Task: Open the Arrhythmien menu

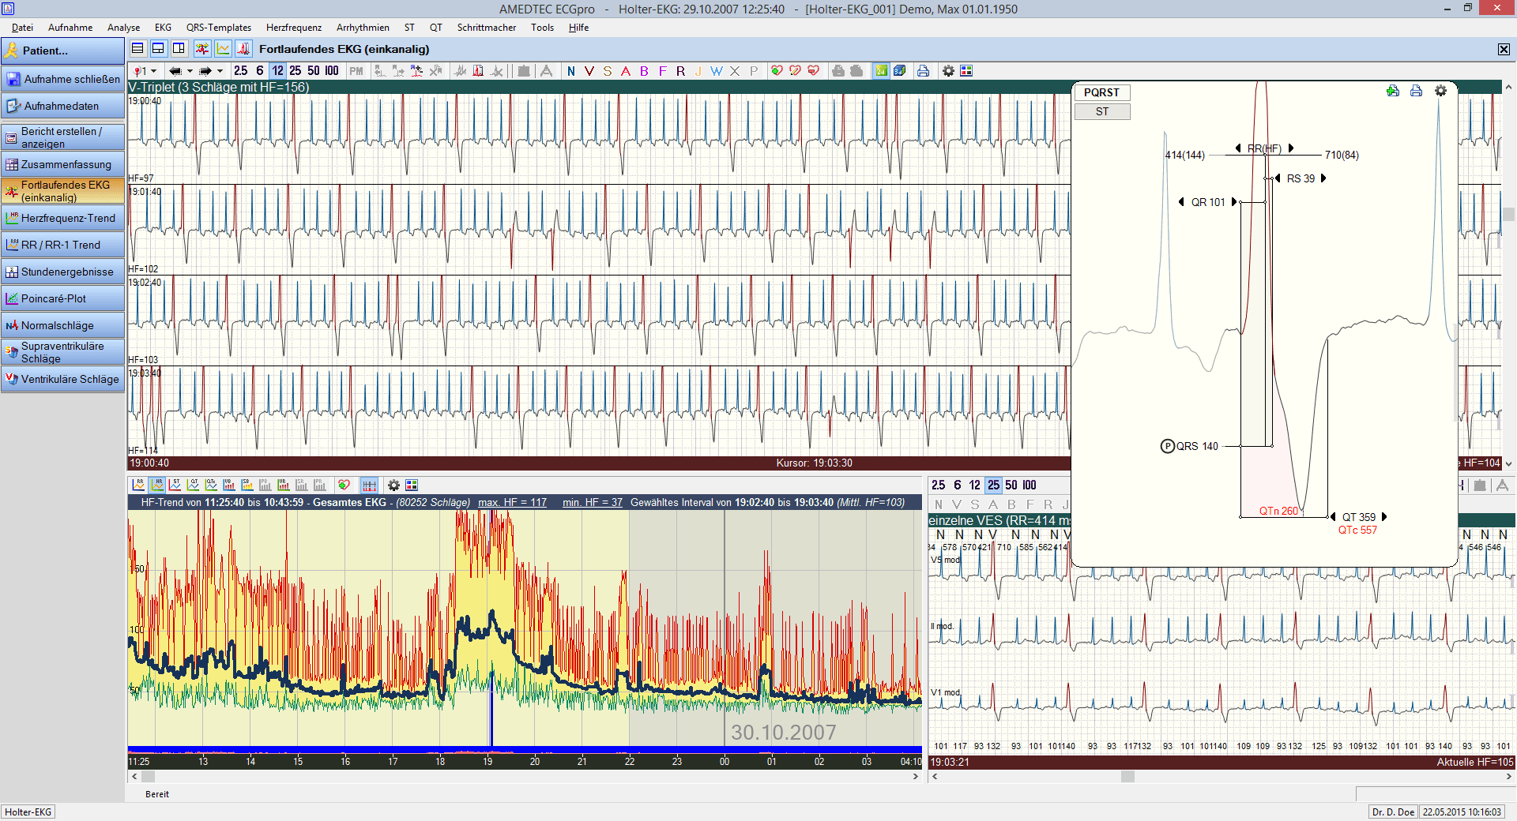Action: point(363,28)
